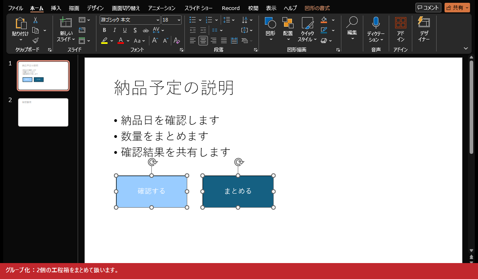Apply shape outline with the pen icon
478x279 pixels.
[x=324, y=30]
